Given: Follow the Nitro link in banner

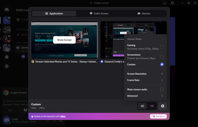Looking at the screenshot, I should click(x=63, y=117).
